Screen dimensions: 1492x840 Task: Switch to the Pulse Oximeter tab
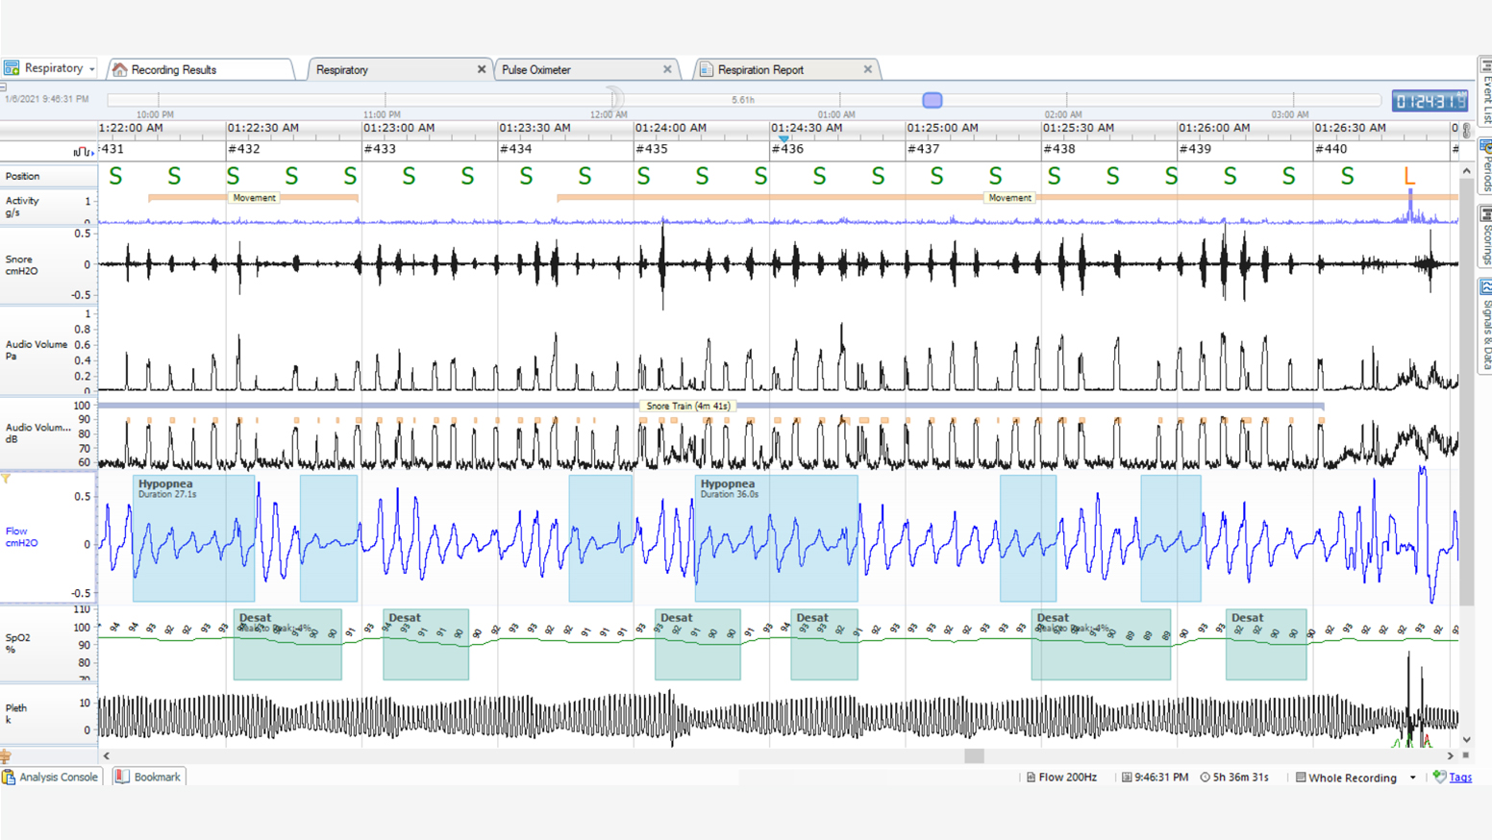click(x=536, y=70)
